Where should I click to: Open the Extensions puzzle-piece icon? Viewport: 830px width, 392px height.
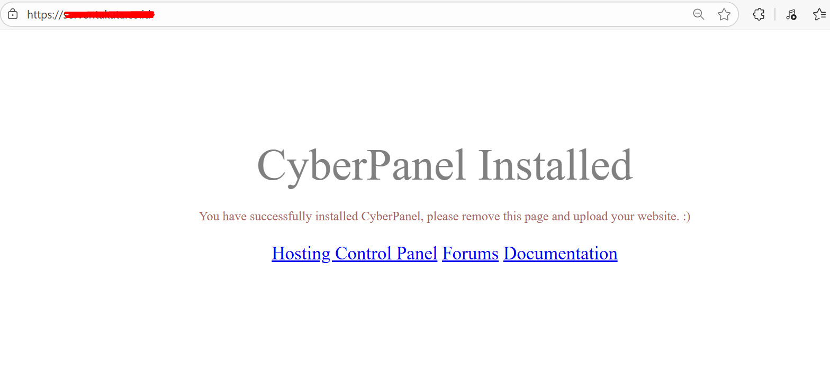pyautogui.click(x=759, y=14)
